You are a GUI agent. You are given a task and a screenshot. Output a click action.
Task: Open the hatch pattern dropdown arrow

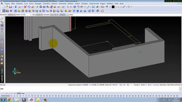pos(131,7)
